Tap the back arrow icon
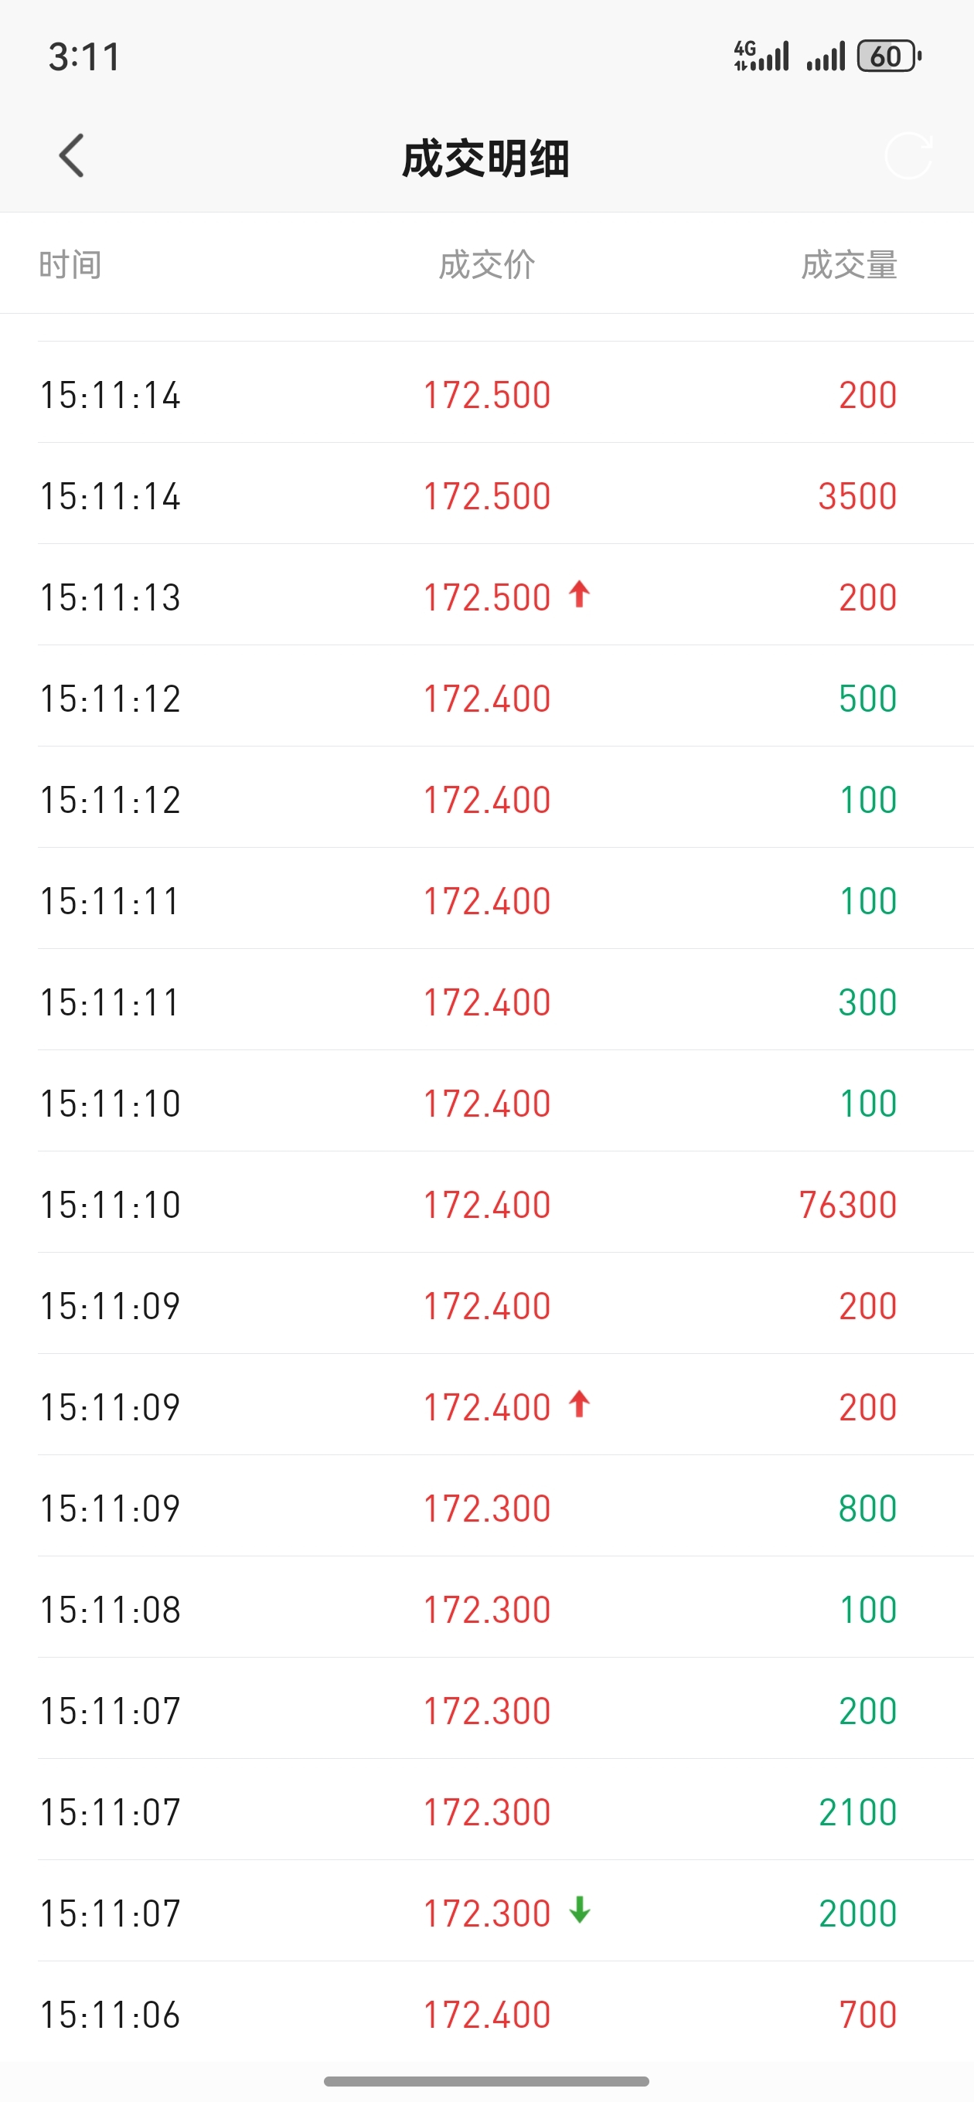Screen dimensions: 974x2102 point(72,155)
